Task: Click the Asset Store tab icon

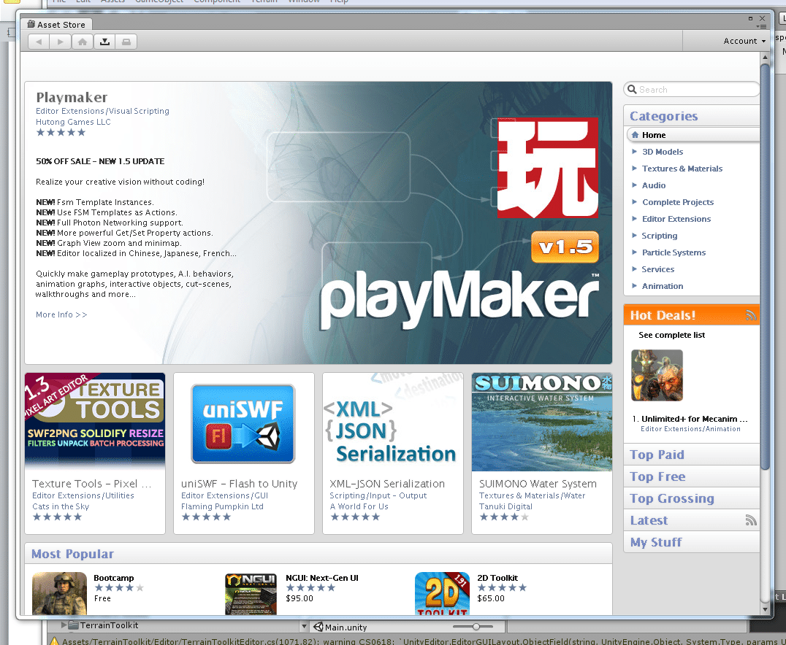Action: click(x=31, y=24)
